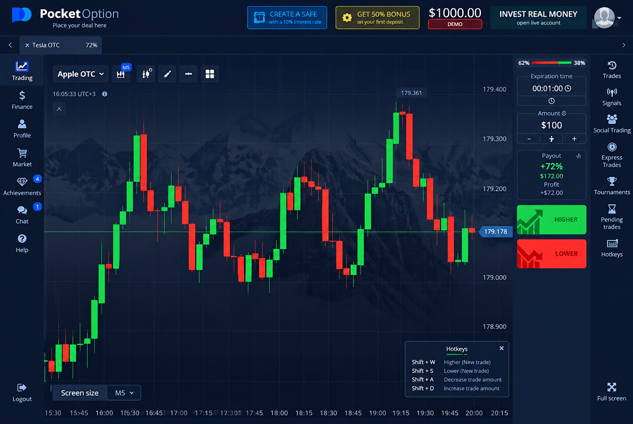Click Shift + A Decrease trade amount row
Screen dimensions: 633x424
(x=456, y=379)
